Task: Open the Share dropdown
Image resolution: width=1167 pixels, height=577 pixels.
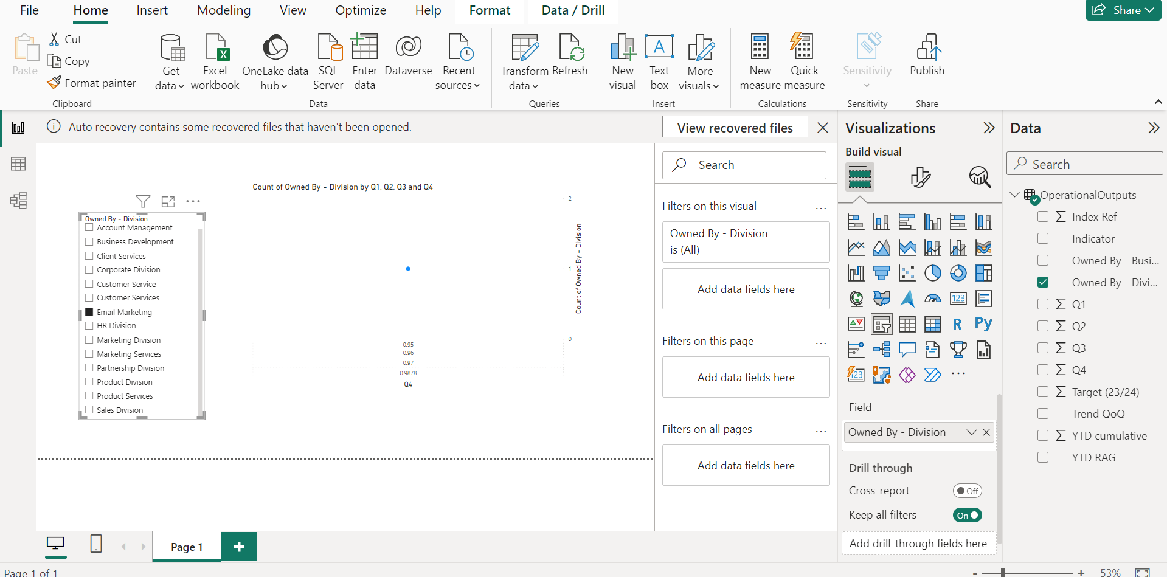Action: click(x=1123, y=10)
